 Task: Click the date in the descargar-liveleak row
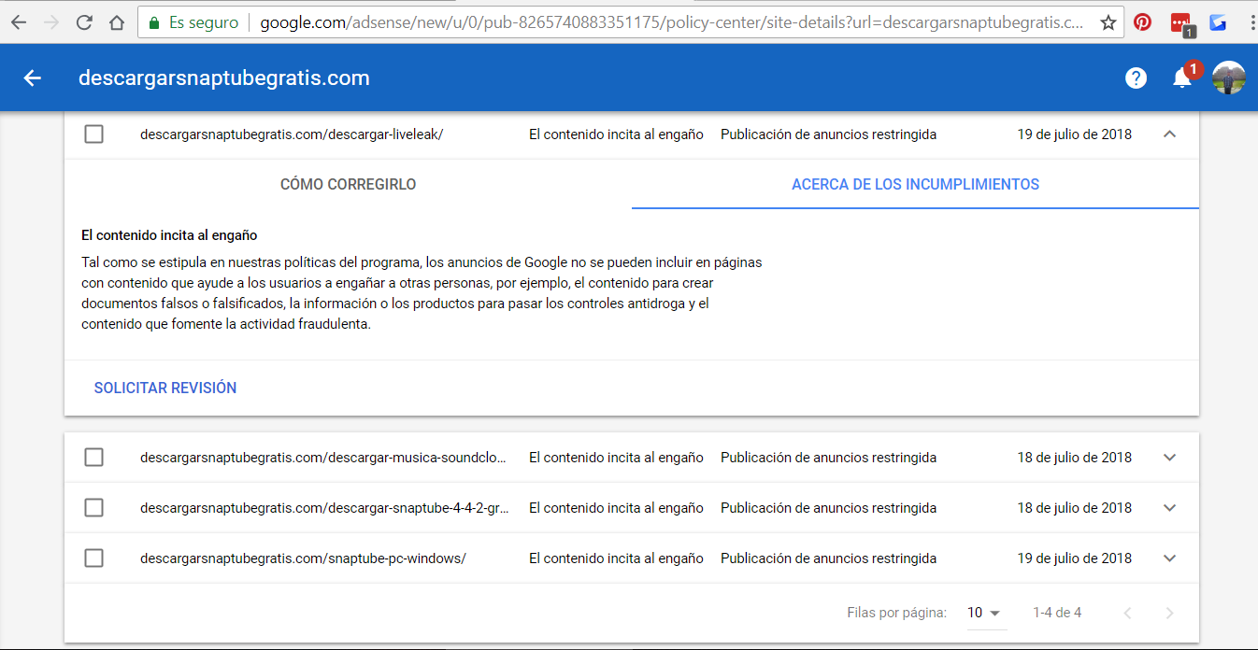coord(1074,134)
